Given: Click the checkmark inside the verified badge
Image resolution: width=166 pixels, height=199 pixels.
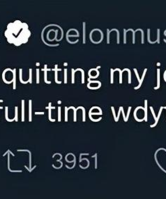Looking at the screenshot, I should click(18, 33).
